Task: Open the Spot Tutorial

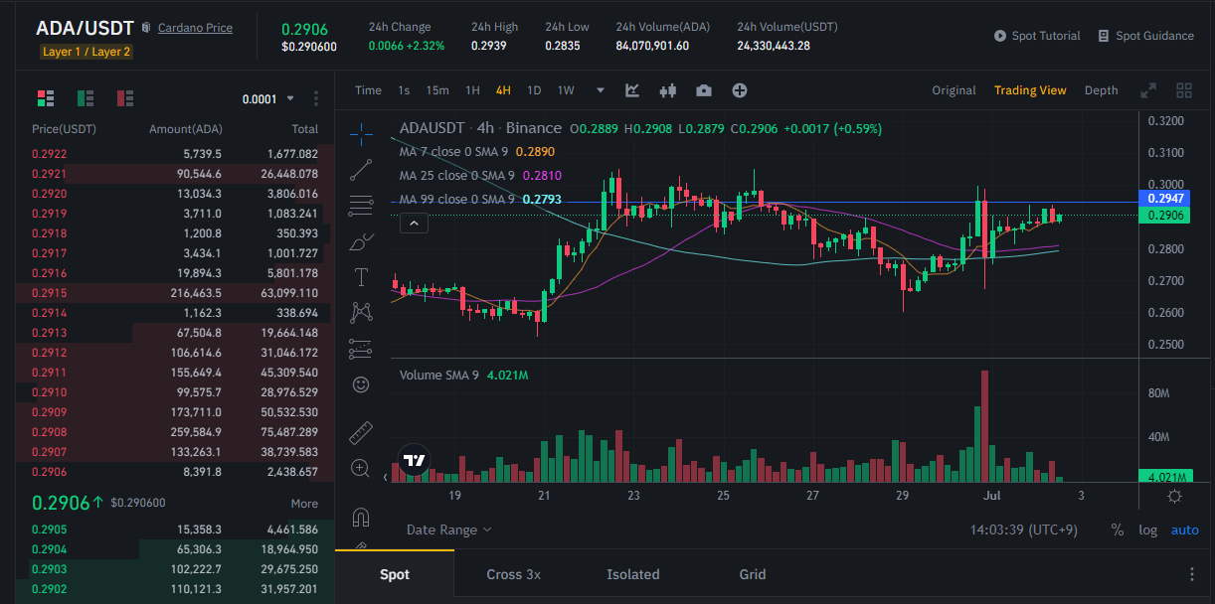Action: coord(1037,35)
